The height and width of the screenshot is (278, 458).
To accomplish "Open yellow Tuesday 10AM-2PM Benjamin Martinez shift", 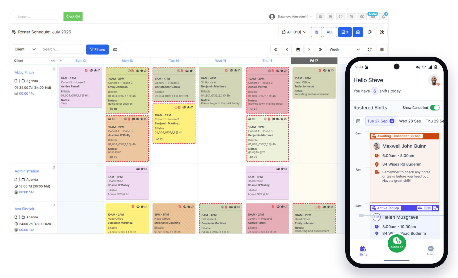I will 174,124.
